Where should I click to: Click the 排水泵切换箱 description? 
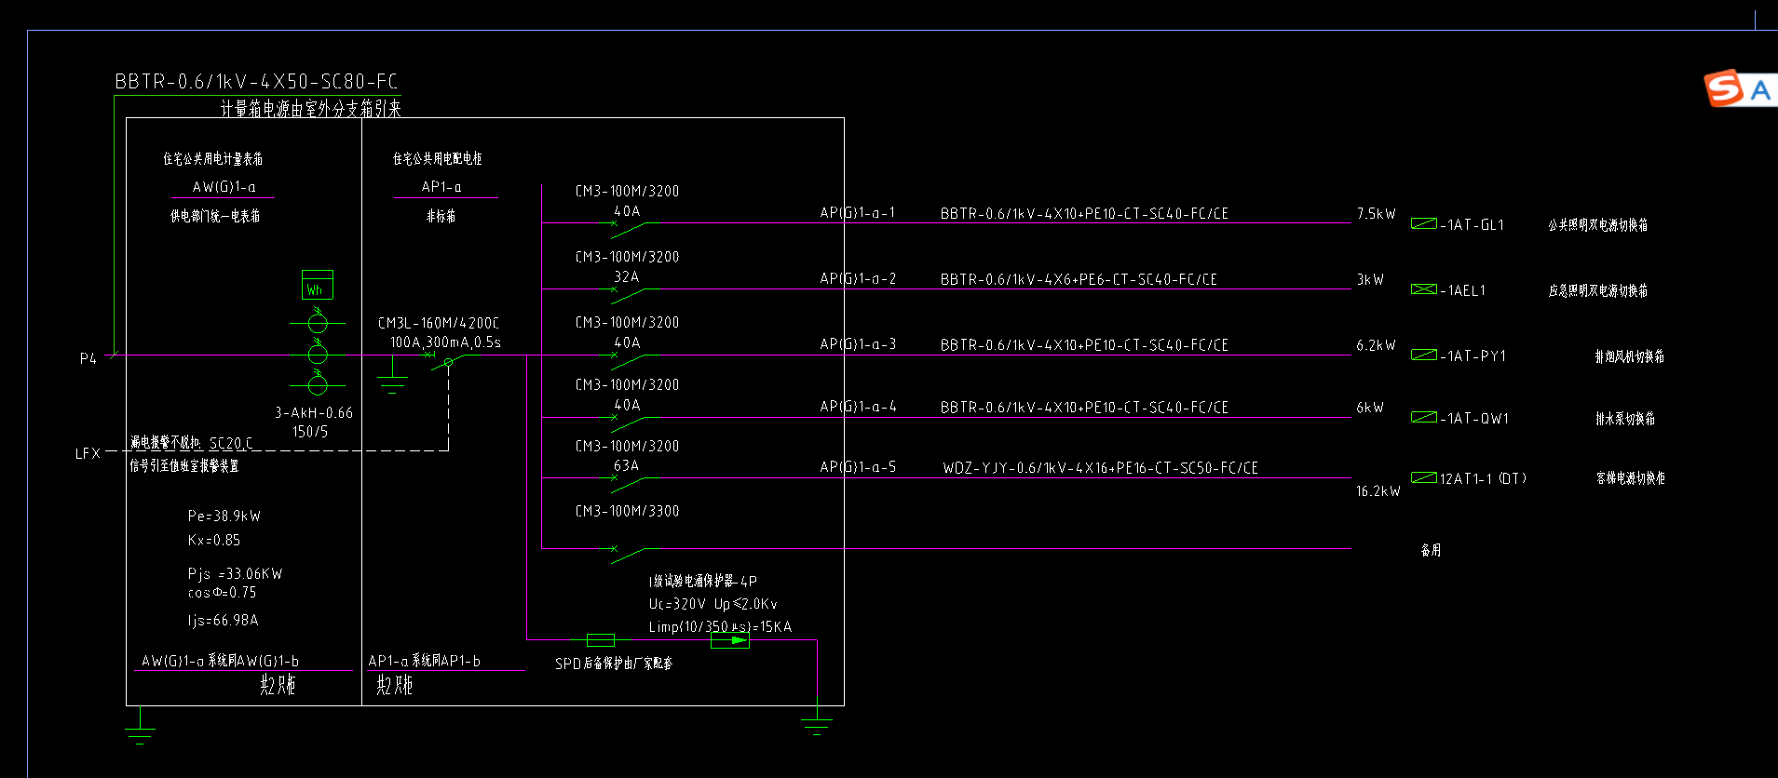[x=1625, y=419]
